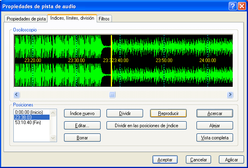Click the help question mark icon
Image resolution: width=248 pixels, height=168 pixels.
pos(233,6)
